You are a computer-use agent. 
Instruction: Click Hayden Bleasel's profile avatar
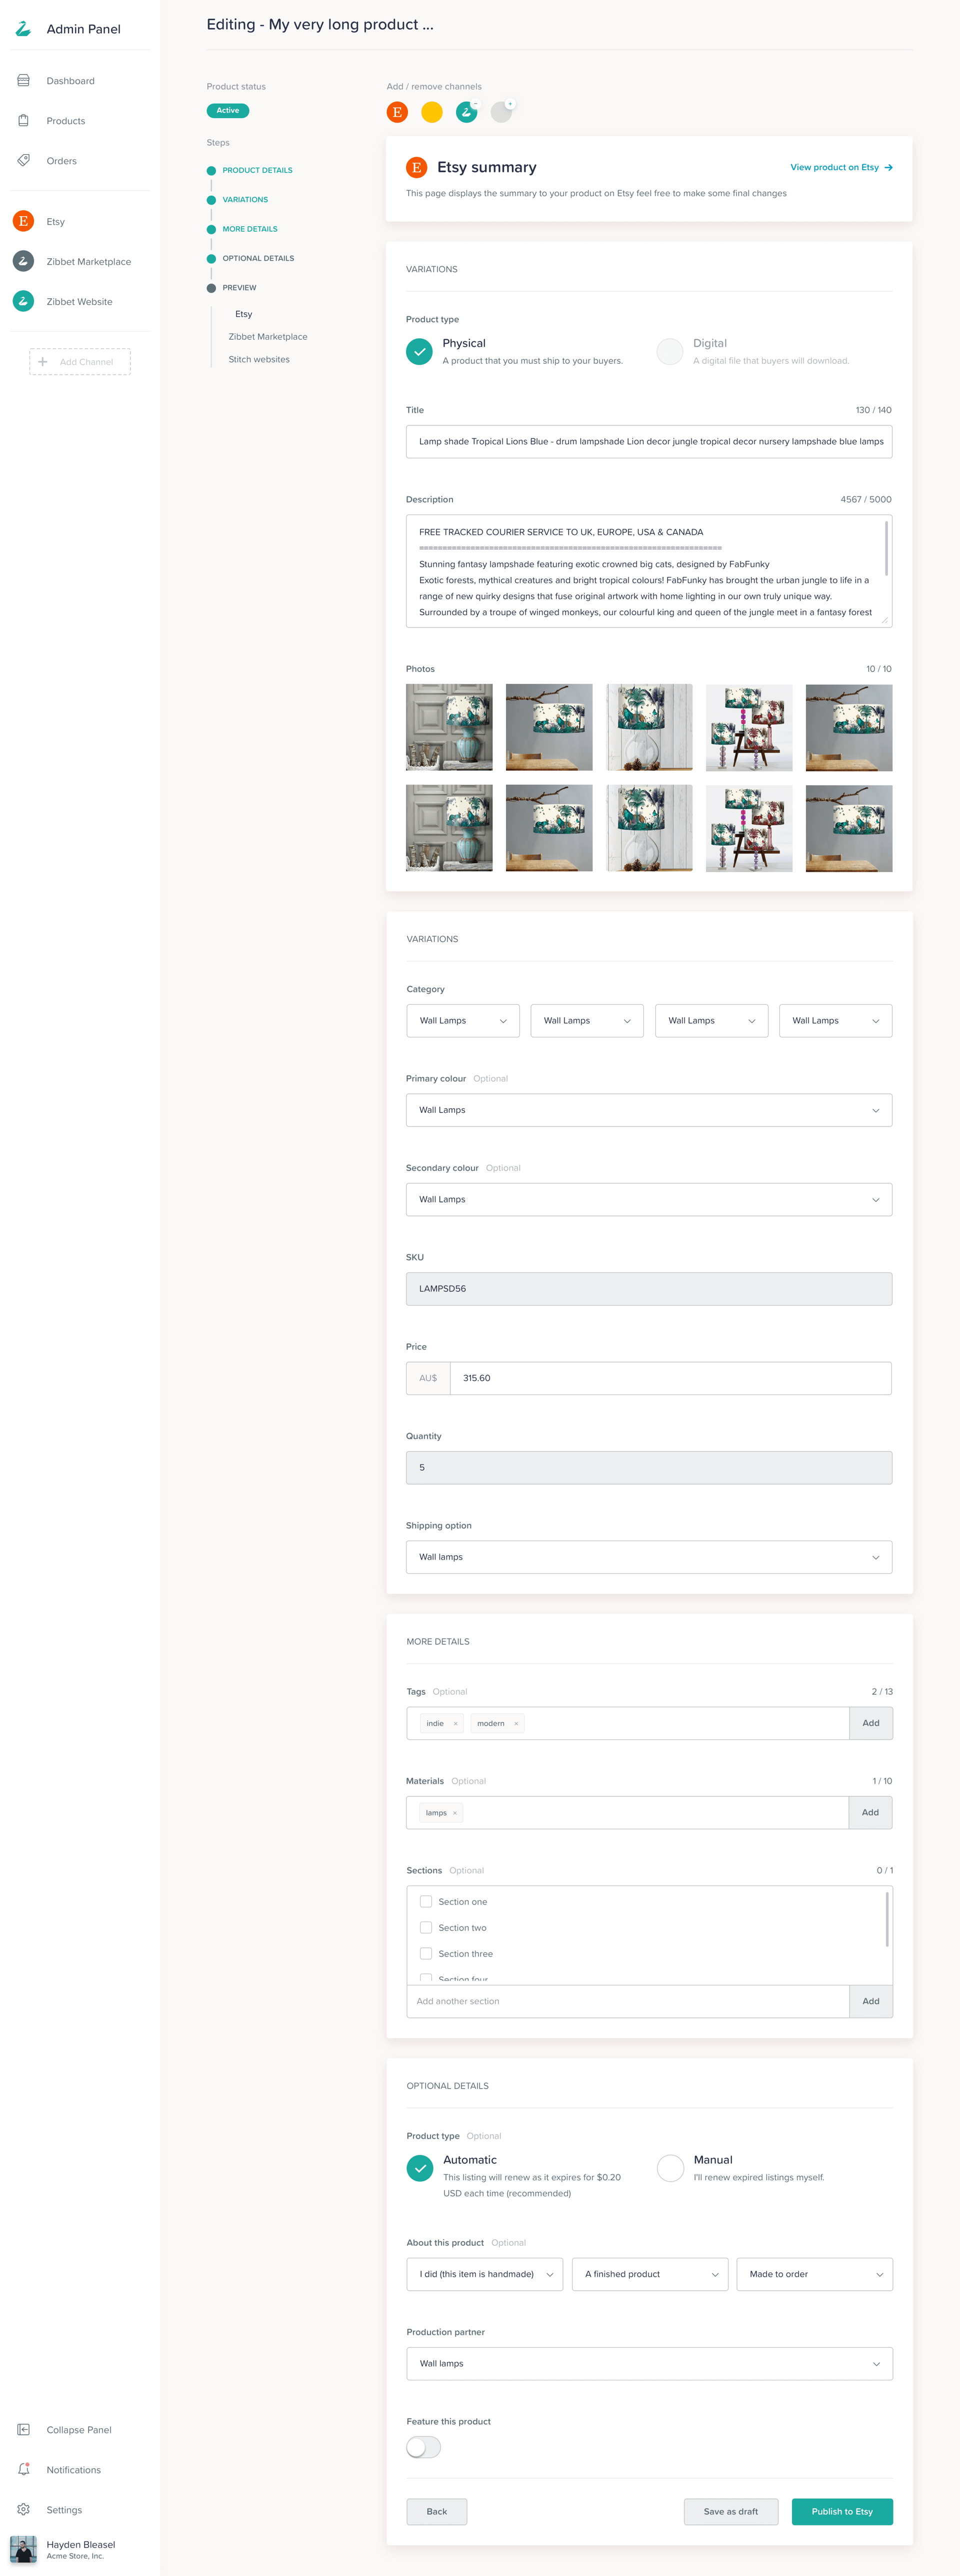point(24,2549)
